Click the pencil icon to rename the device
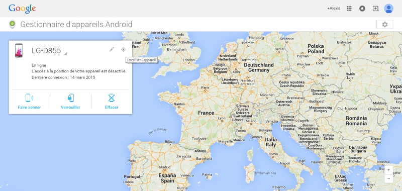 pyautogui.click(x=112, y=49)
